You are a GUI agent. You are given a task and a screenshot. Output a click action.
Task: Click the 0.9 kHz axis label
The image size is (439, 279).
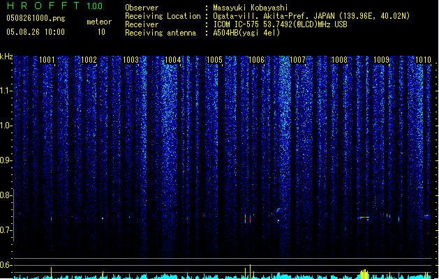6,160
